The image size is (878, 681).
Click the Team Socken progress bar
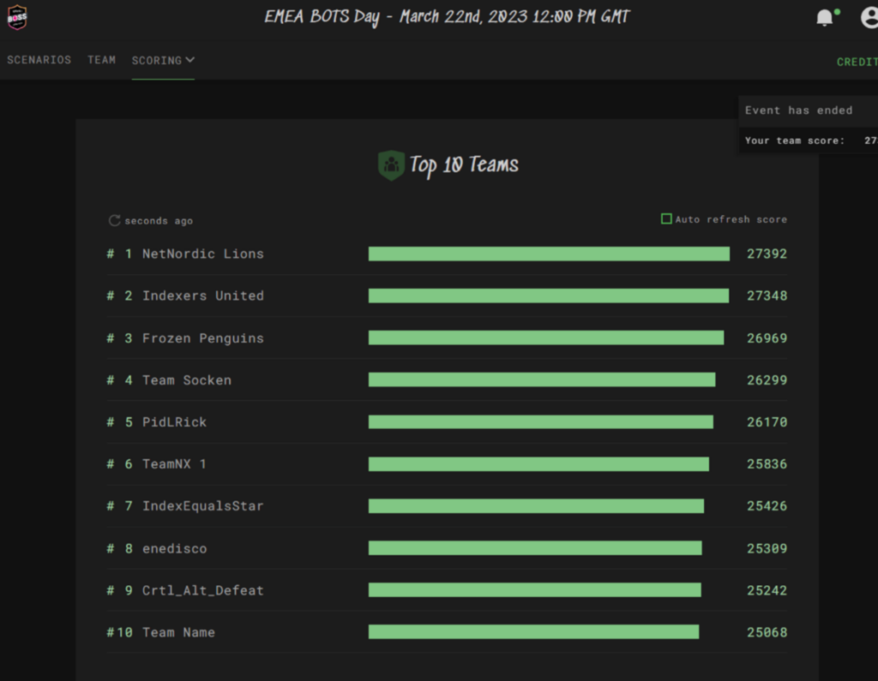coord(541,379)
